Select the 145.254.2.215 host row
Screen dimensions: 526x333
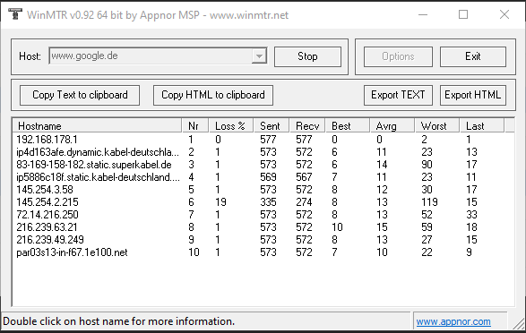pos(263,202)
